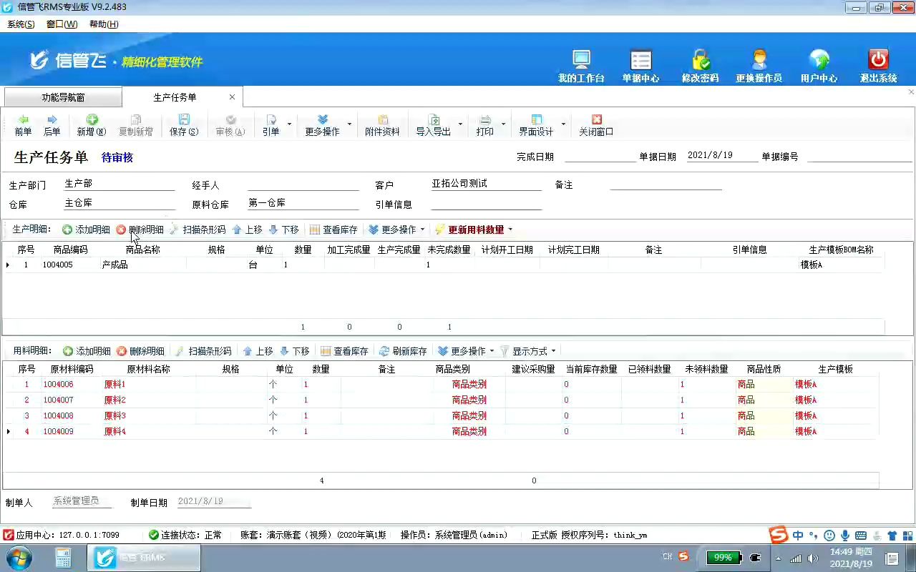Click 下移 in 用料明细 toolbar

tap(294, 351)
